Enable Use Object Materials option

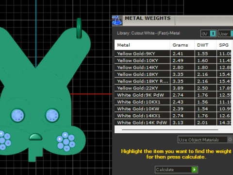click(x=205, y=140)
